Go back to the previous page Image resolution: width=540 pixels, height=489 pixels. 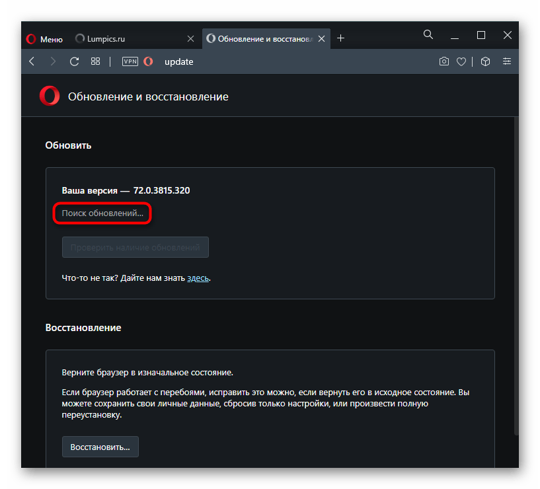pos(32,61)
